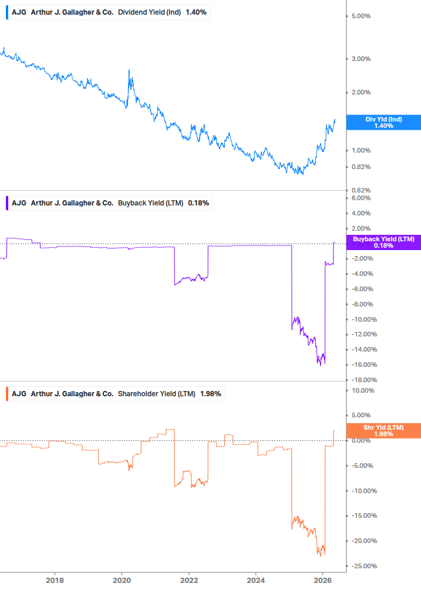Select the blue Div Yld (Ind) 1.40% value tag

click(x=383, y=122)
